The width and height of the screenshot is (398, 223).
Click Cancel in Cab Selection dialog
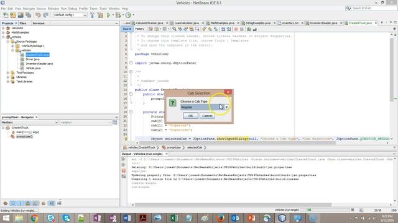(207, 116)
